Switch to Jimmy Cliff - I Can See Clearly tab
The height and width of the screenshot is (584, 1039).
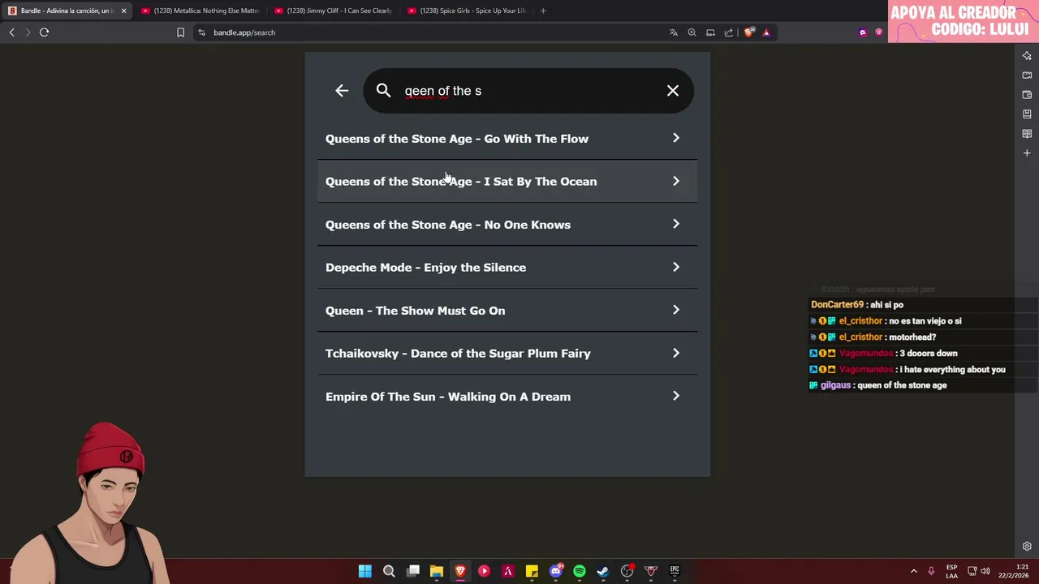tap(334, 11)
